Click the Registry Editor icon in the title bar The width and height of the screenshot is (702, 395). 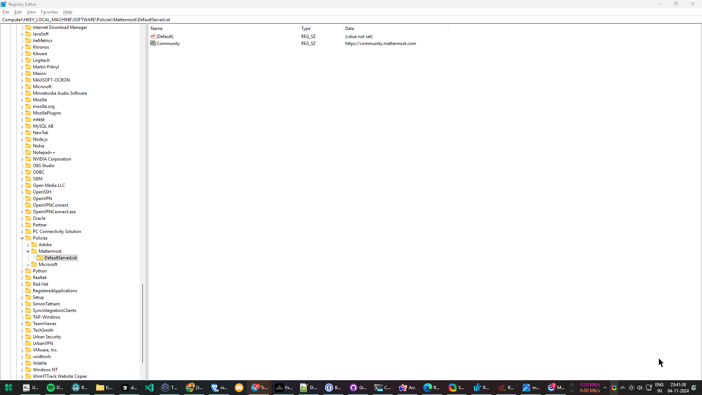point(3,4)
